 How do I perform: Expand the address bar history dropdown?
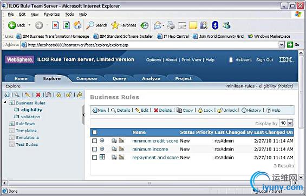[x=282, y=45]
